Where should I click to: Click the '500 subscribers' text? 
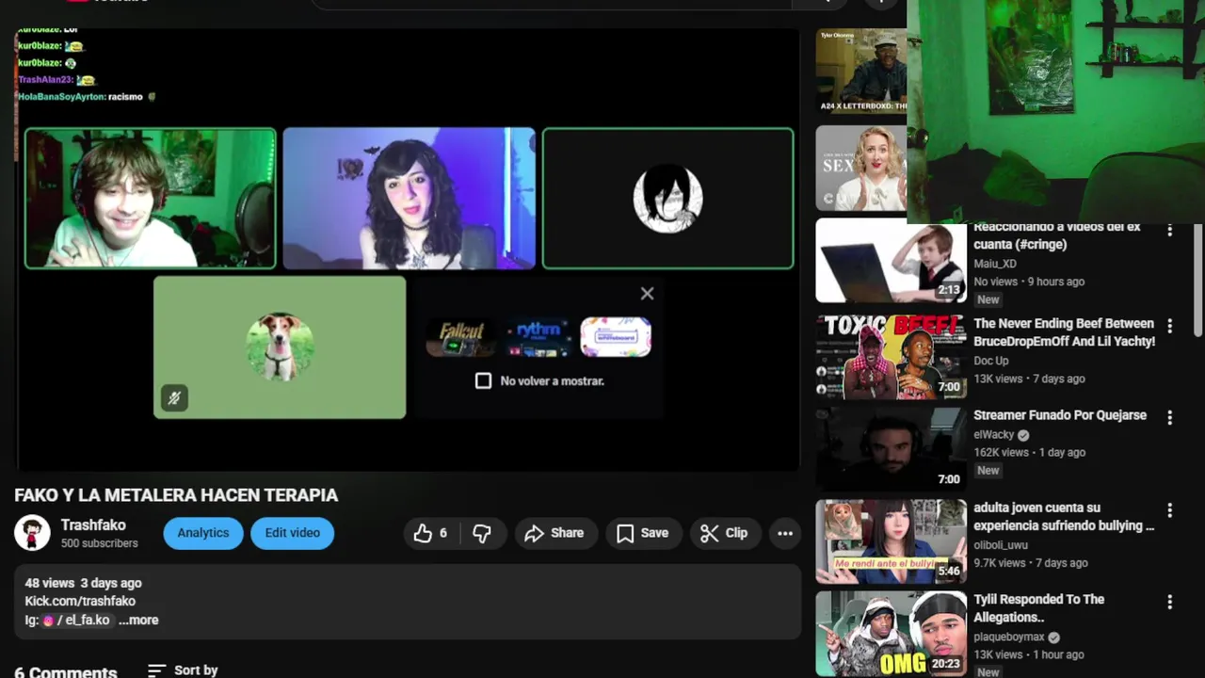coord(99,543)
